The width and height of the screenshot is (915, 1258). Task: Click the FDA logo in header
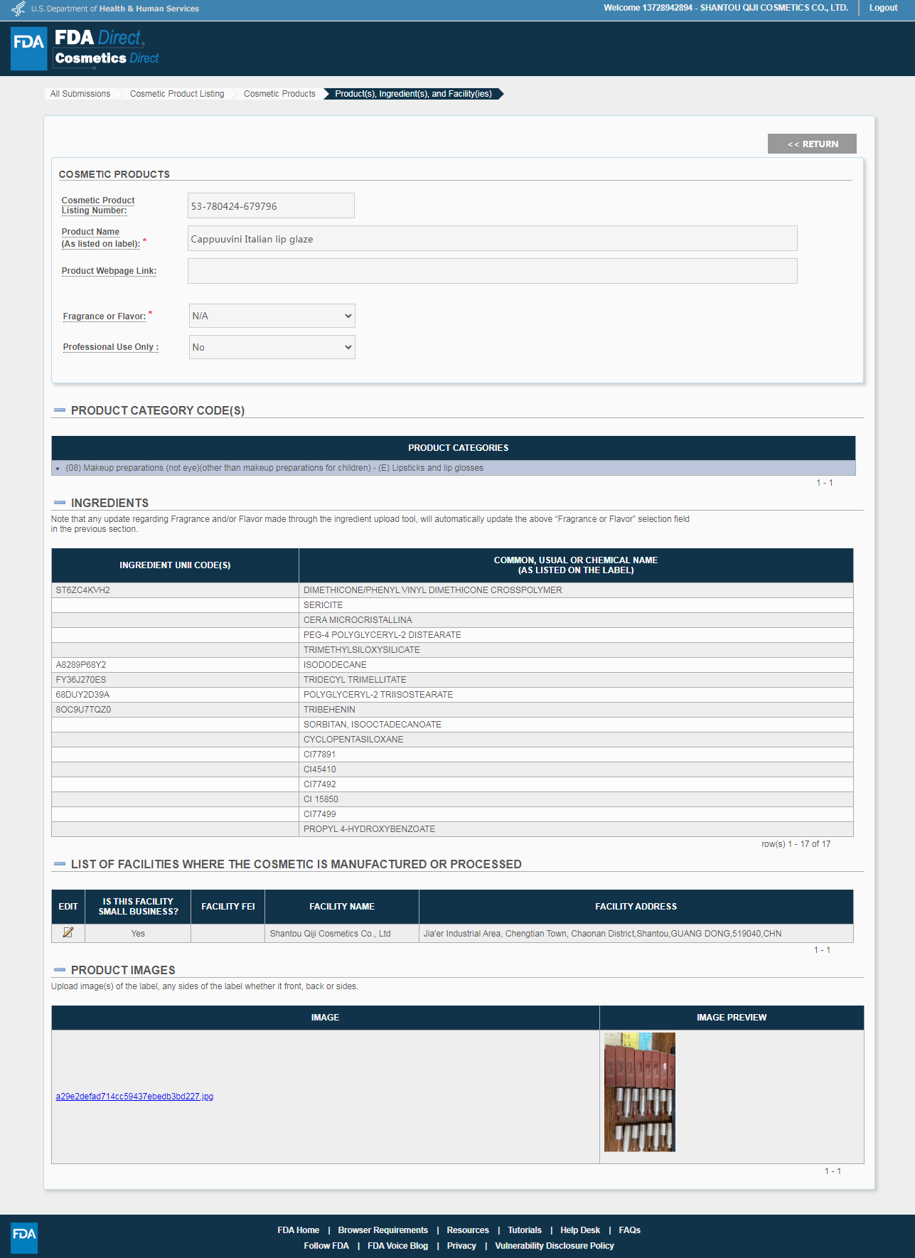pyautogui.click(x=29, y=48)
